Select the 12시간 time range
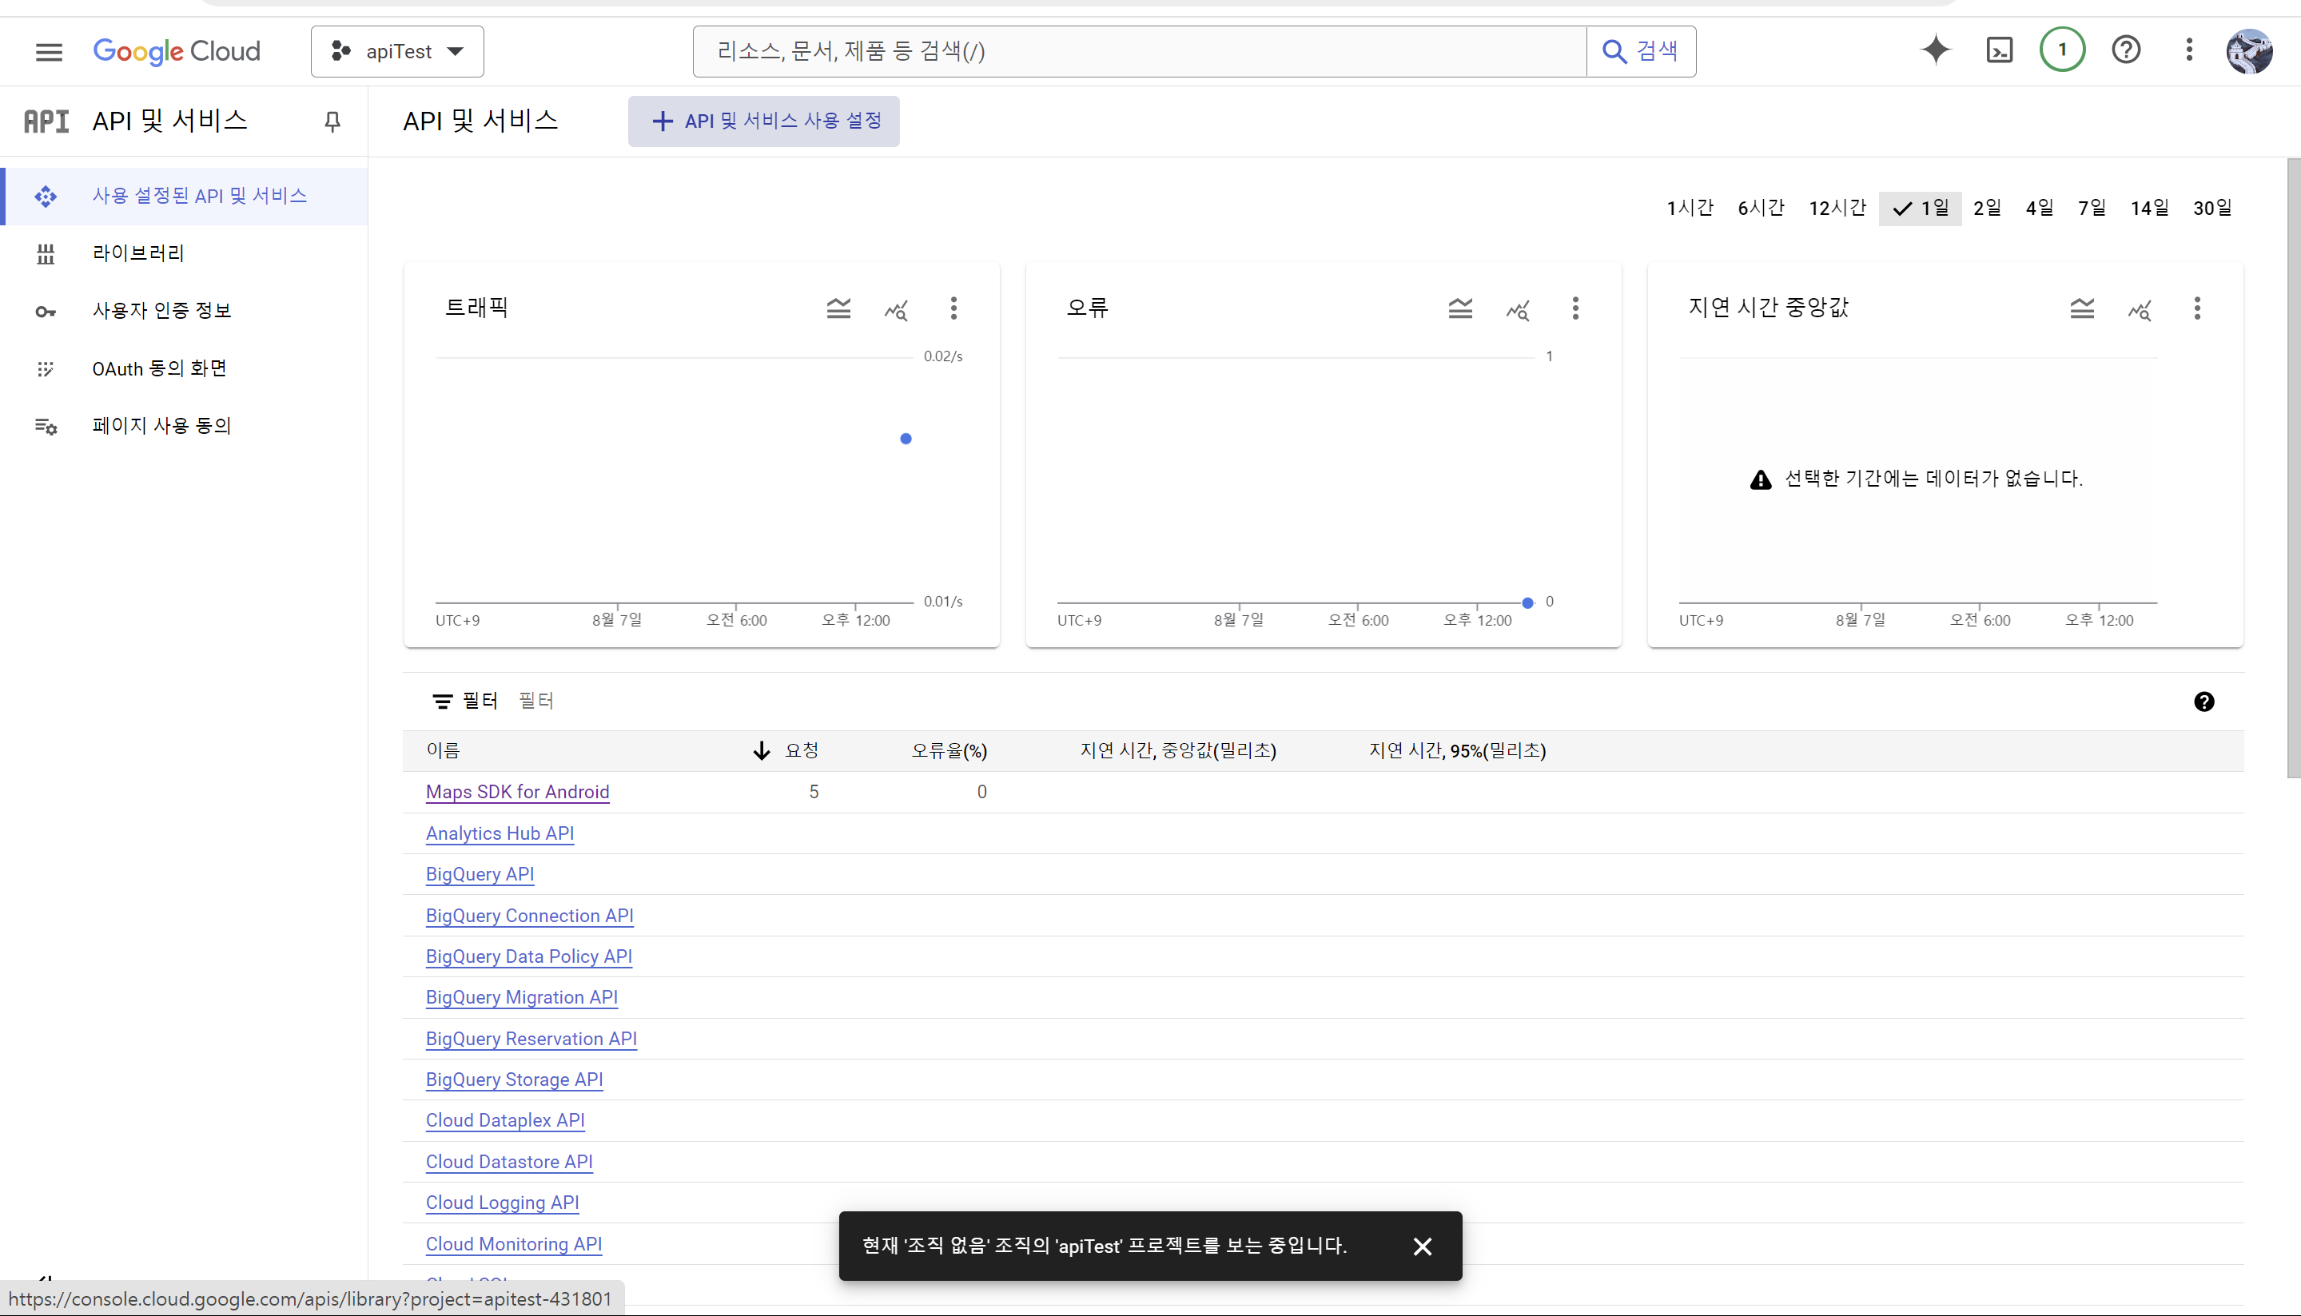Image resolution: width=2301 pixels, height=1316 pixels. coord(1837,209)
